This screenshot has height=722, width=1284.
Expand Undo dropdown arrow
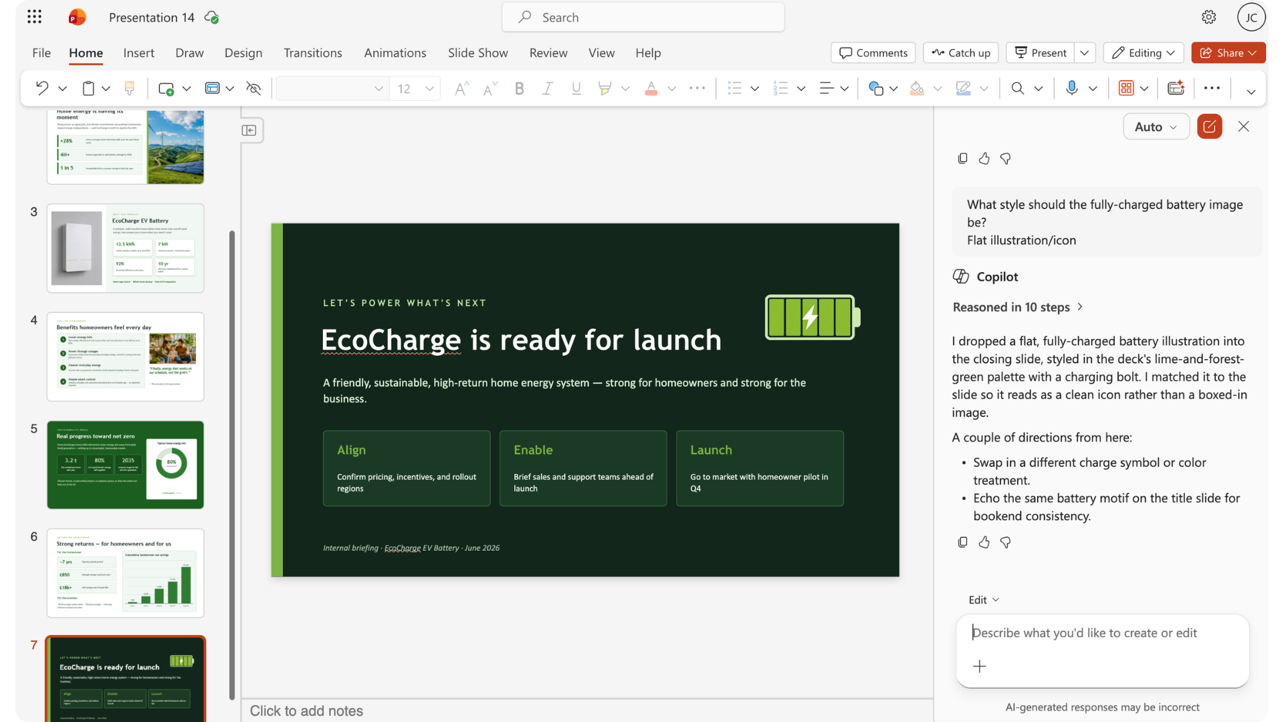click(x=63, y=88)
